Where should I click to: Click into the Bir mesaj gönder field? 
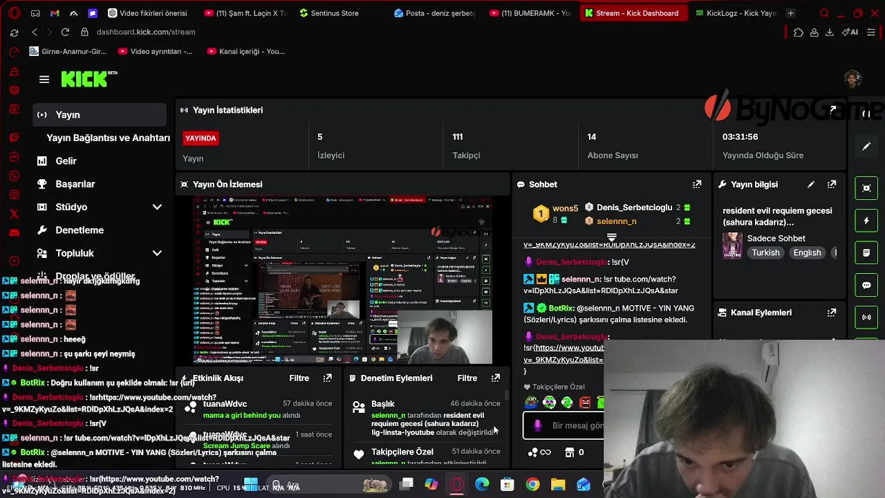pos(563,426)
